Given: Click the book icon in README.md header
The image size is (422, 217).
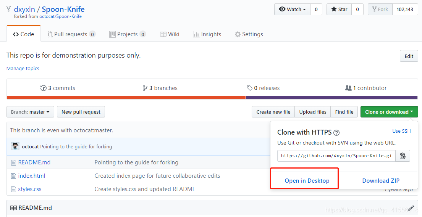Looking at the screenshot, I should (13, 208).
